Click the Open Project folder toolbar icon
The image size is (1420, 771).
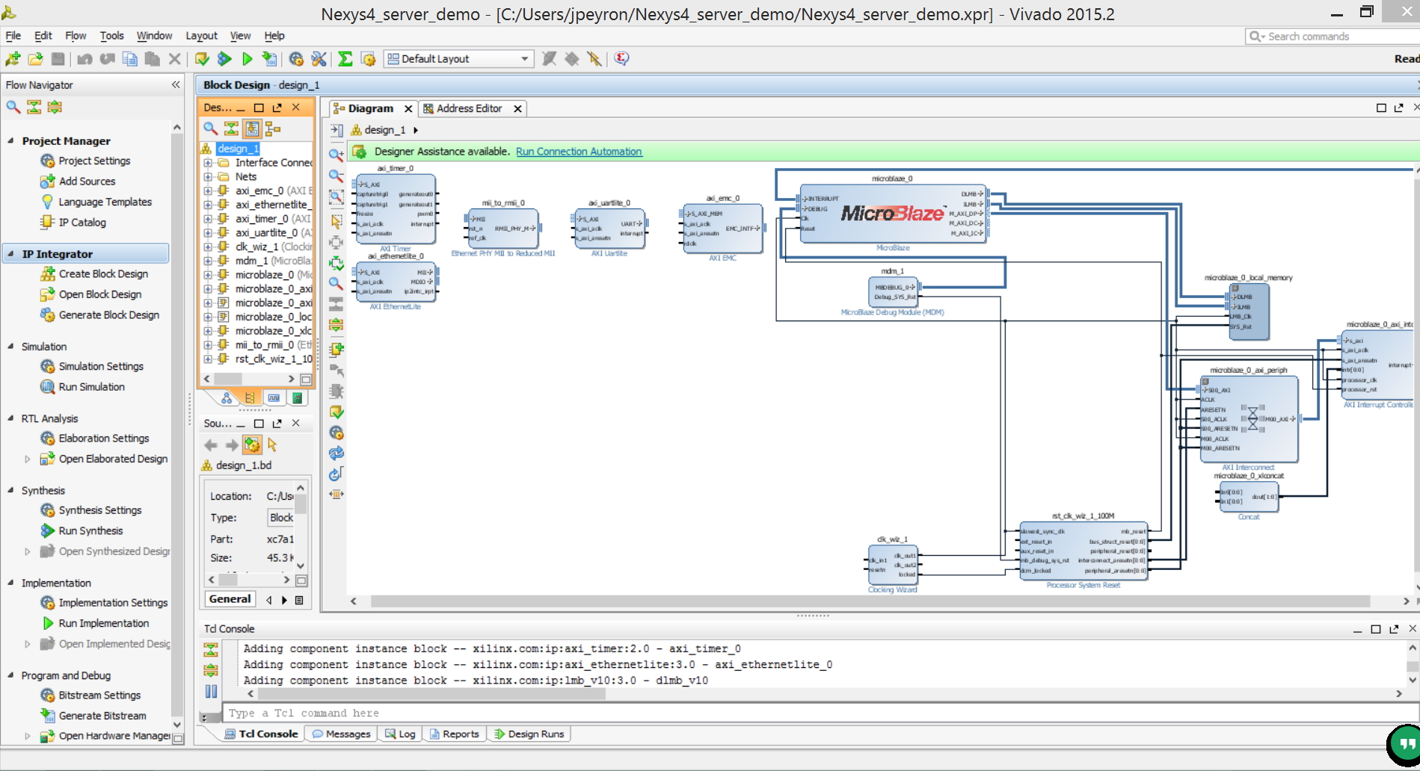tap(35, 58)
